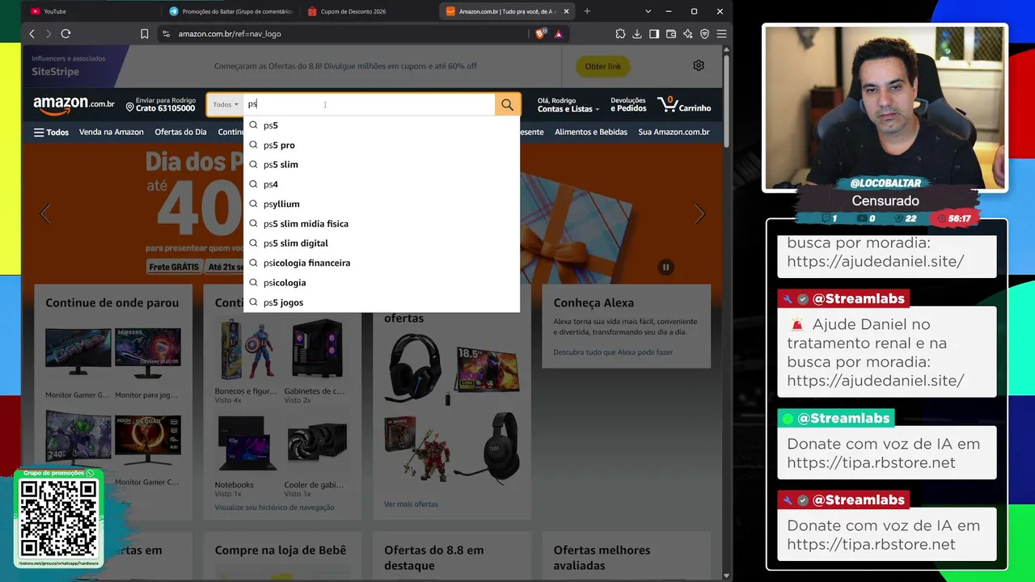1035x582 pixels.
Task: Select the ps5 pro suggestion
Action: 382,145
